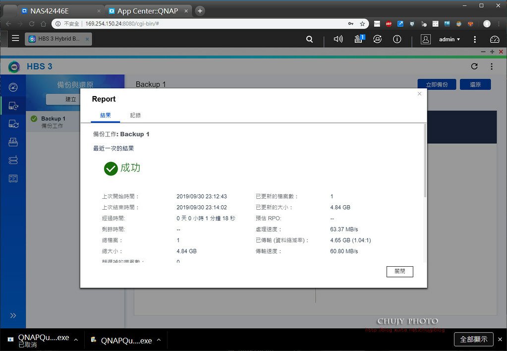Open the QTS more options dots
The height and width of the screenshot is (351, 507).
475,39
